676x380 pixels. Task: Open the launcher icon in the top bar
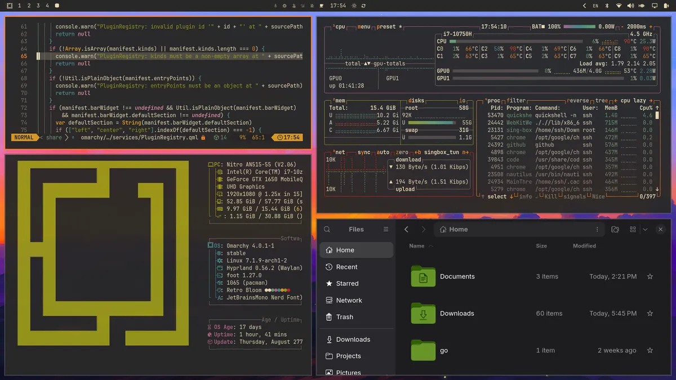click(x=10, y=6)
